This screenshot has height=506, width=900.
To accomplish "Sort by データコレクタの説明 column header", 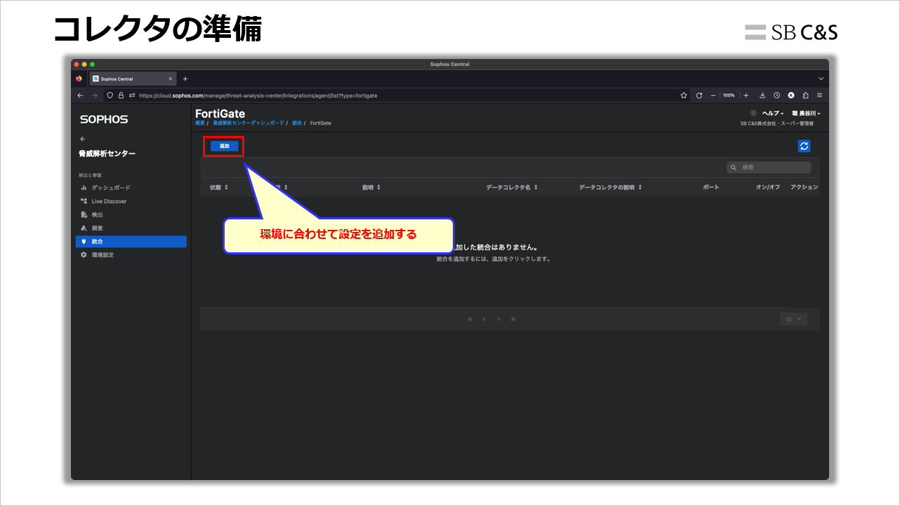I will point(610,188).
